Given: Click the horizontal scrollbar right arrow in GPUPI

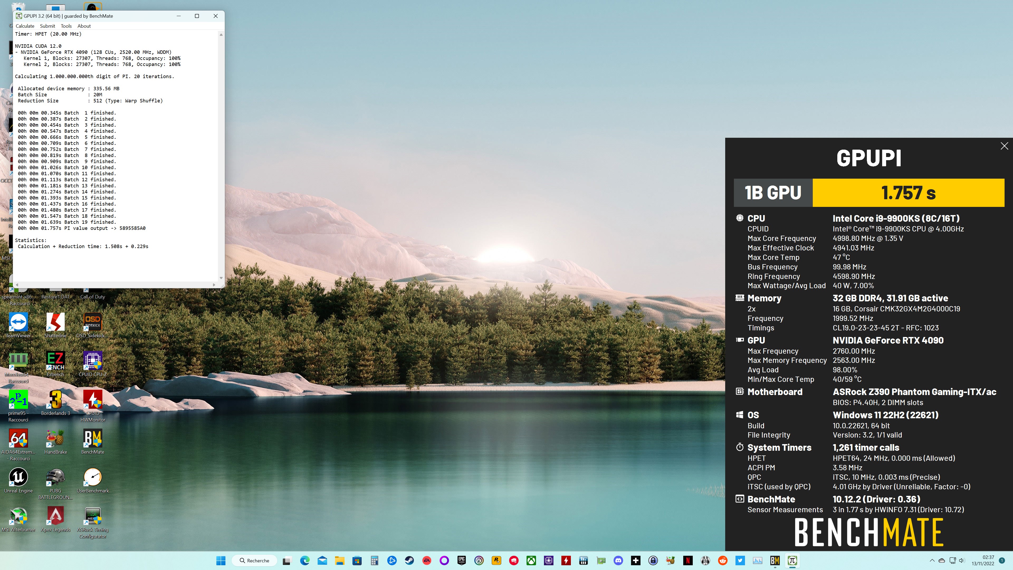Looking at the screenshot, I should coord(214,284).
